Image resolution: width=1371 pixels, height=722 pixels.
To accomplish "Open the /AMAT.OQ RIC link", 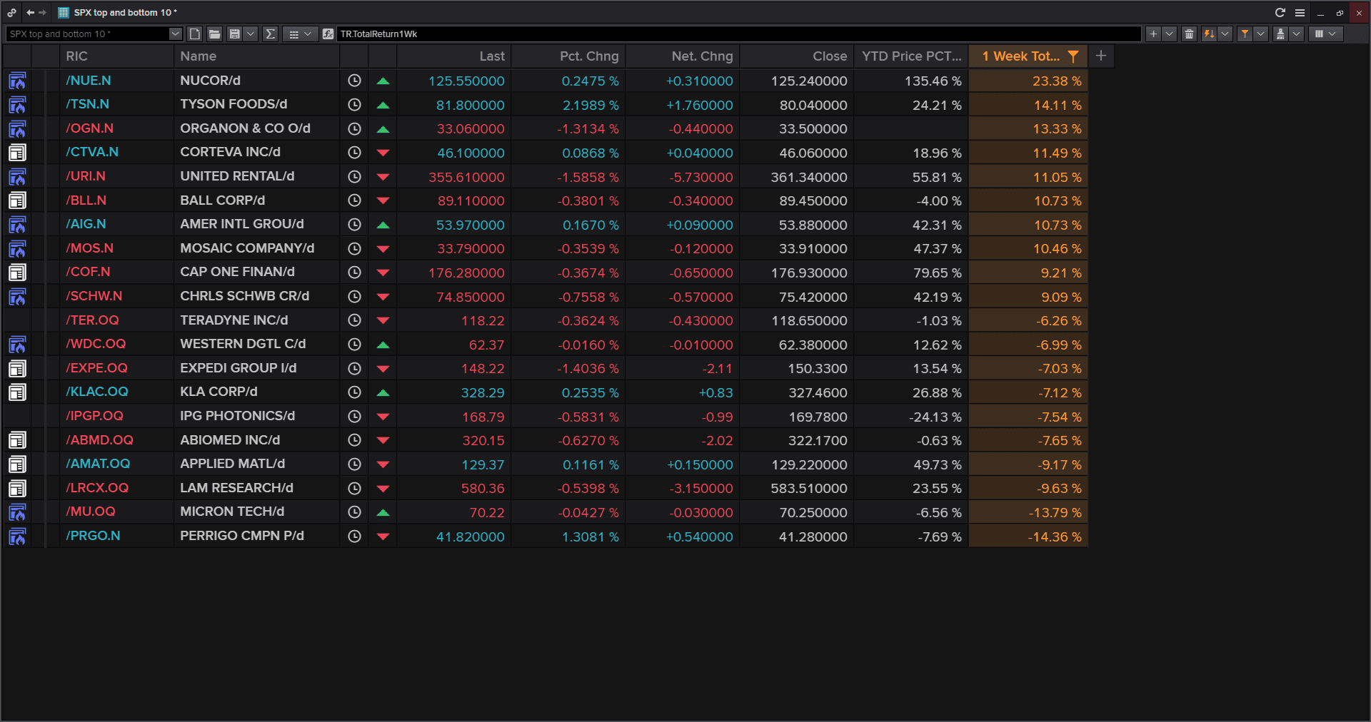I will (x=99, y=464).
